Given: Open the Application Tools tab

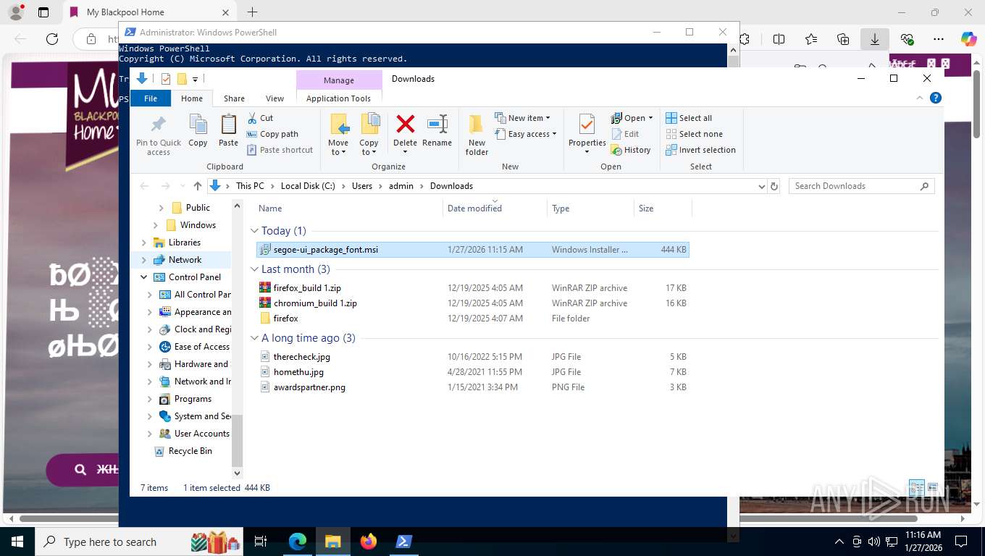Looking at the screenshot, I should [x=338, y=98].
